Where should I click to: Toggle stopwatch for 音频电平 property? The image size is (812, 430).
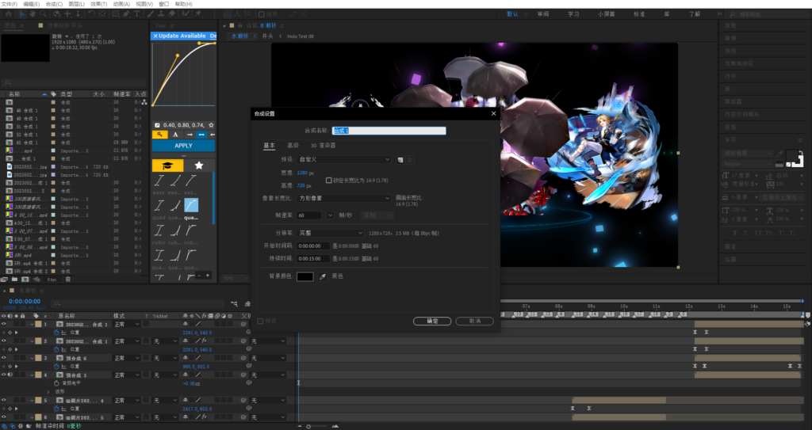click(x=56, y=383)
